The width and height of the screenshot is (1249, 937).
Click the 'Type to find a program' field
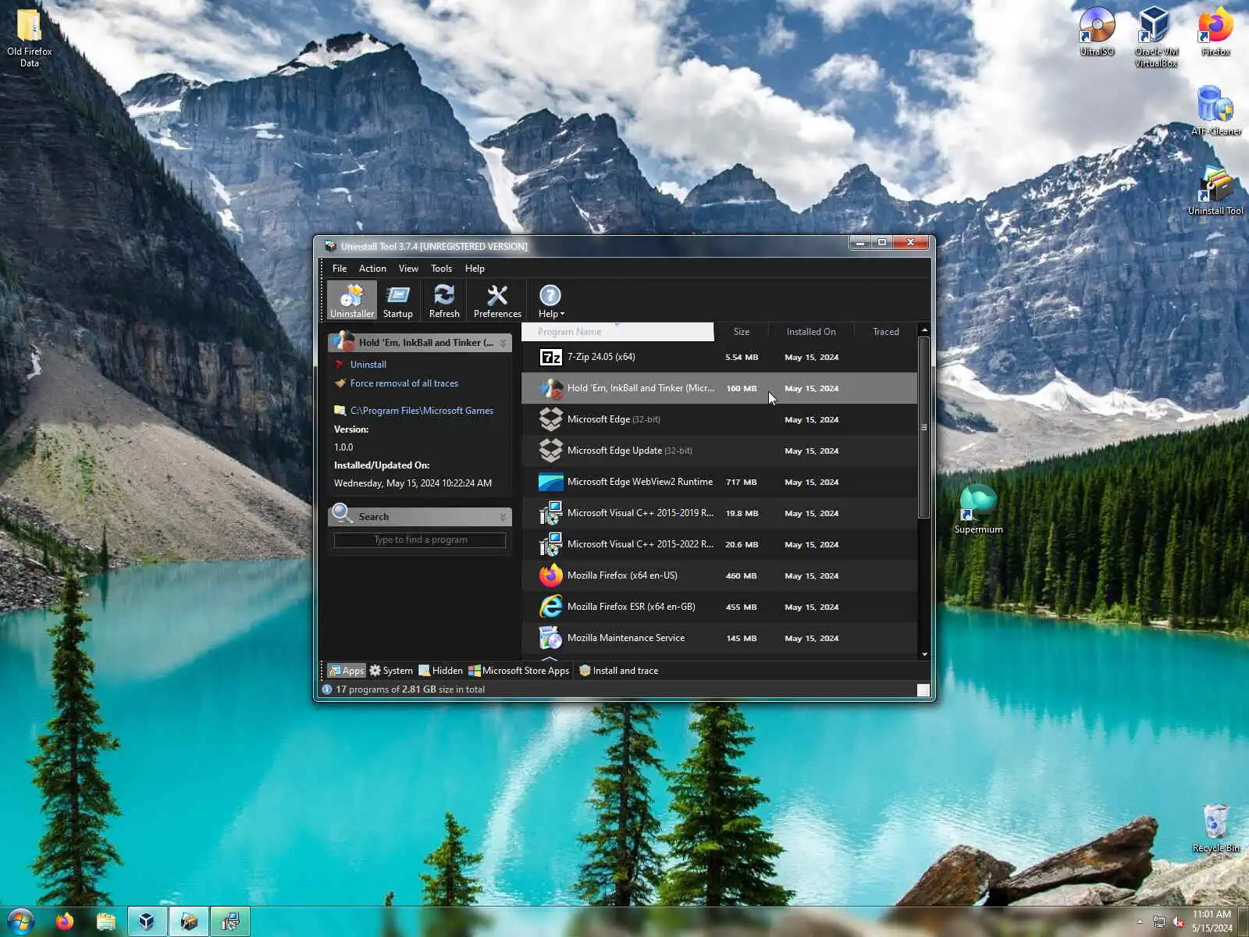(x=420, y=540)
